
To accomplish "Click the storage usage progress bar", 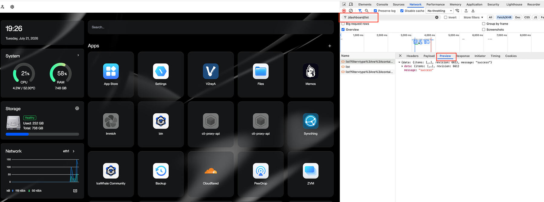I will (x=42, y=134).
